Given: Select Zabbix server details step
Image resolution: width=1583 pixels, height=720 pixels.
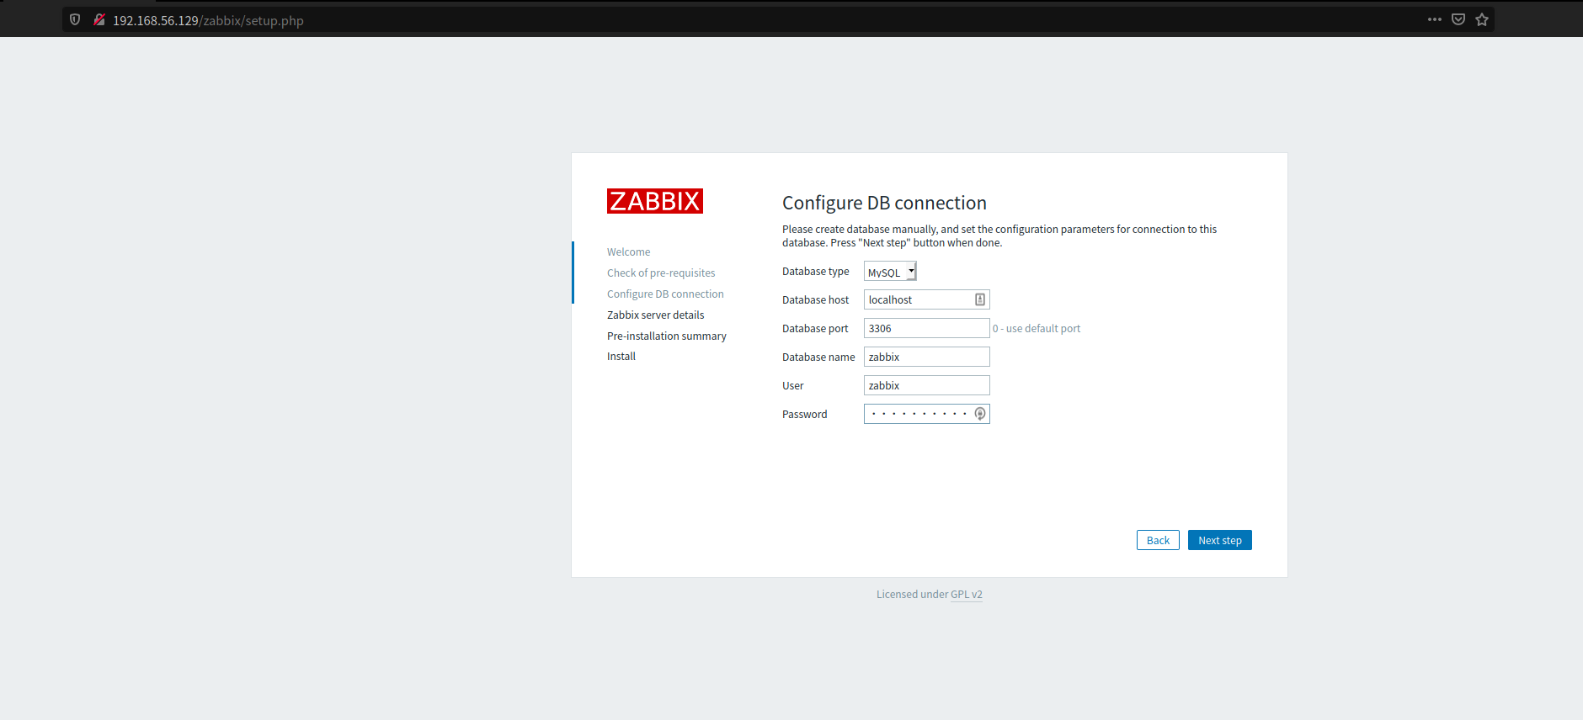Looking at the screenshot, I should click(x=655, y=315).
